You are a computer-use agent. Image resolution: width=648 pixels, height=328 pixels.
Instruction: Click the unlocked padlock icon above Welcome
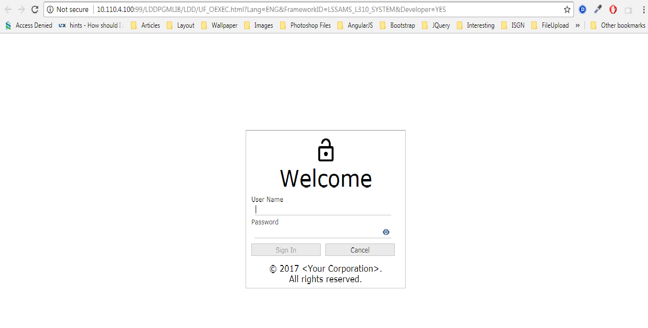tap(326, 150)
